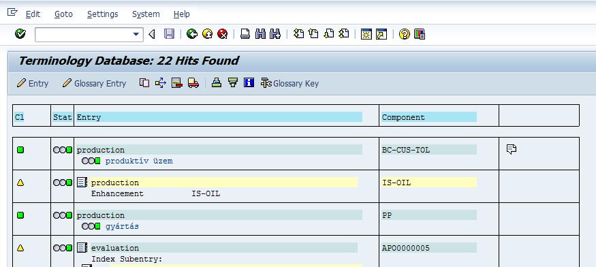This screenshot has height=267, width=596.
Task: Select the gyártás translation link
Action: pyautogui.click(x=122, y=226)
